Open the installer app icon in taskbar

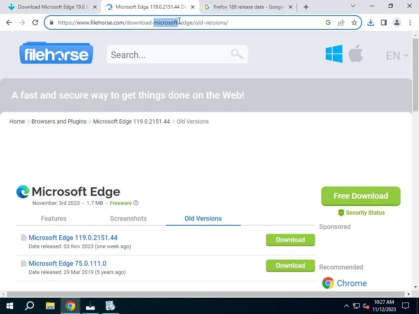click(110, 306)
